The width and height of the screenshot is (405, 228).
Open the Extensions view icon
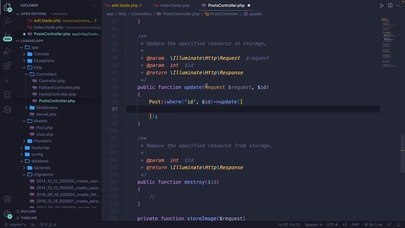7,66
